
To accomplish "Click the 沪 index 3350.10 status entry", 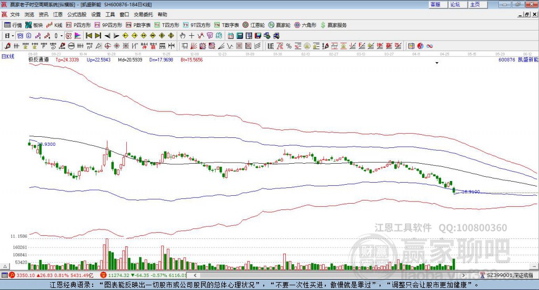I will (52, 275).
